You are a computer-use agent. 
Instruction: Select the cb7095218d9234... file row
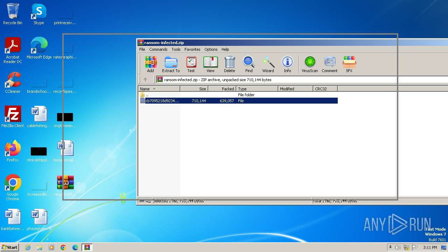(x=238, y=101)
